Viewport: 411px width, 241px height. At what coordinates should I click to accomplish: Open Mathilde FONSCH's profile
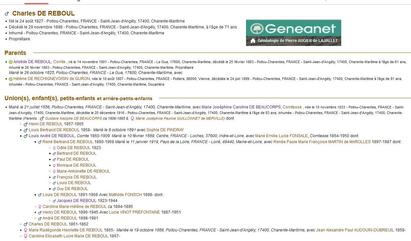click(x=125, y=195)
